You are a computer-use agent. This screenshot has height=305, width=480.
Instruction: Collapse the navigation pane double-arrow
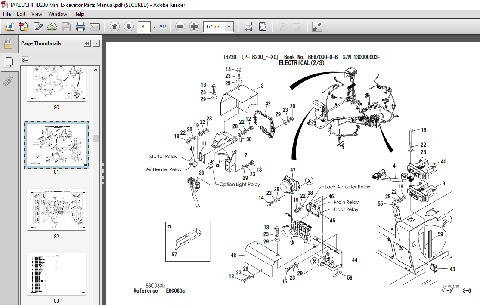pyautogui.click(x=87, y=44)
